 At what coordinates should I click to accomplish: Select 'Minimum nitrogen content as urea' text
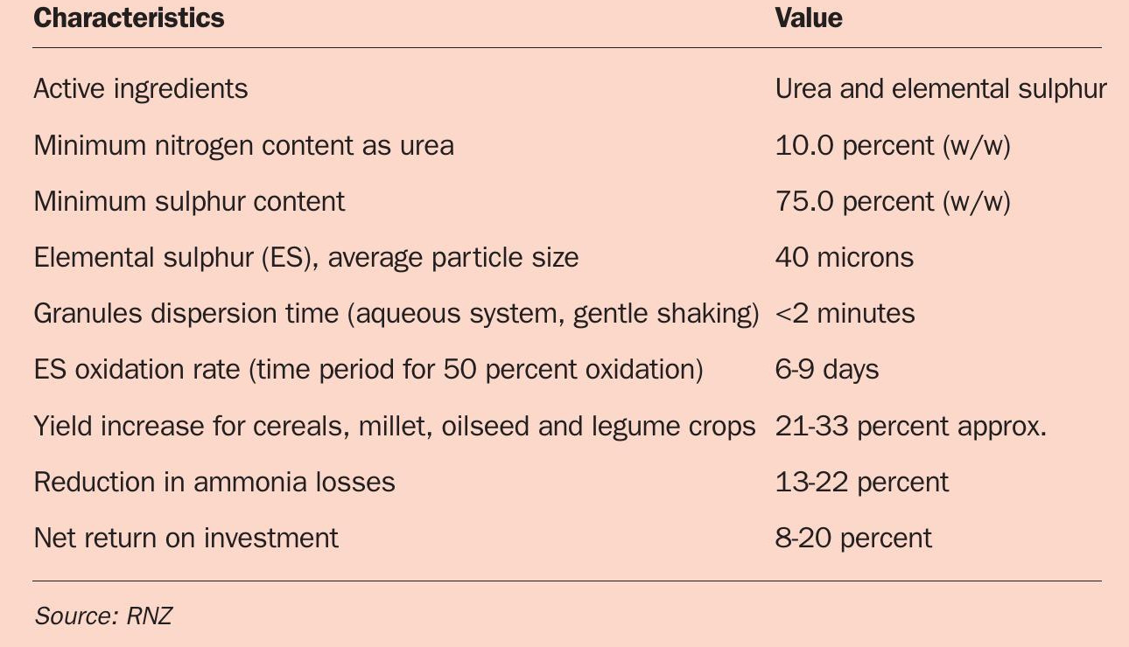click(243, 145)
